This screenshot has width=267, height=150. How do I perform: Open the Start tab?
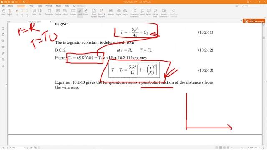(x=8, y=22)
